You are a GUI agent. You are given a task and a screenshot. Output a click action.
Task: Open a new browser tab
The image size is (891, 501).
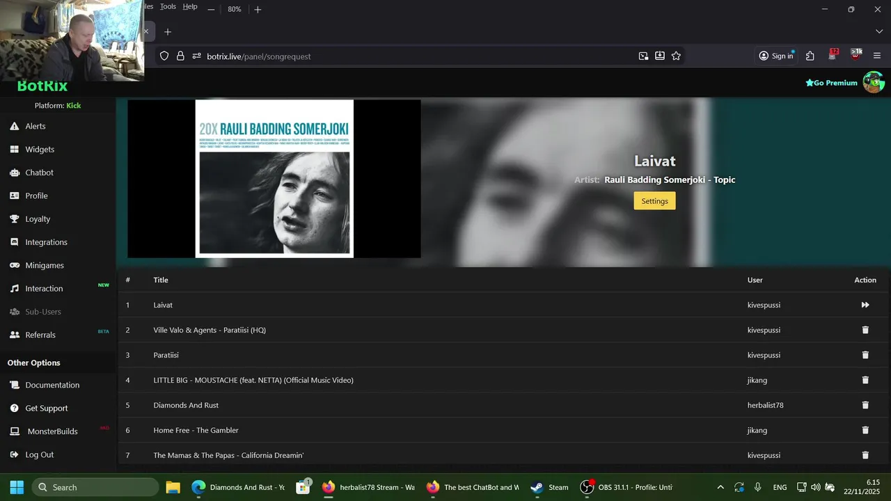point(167,32)
